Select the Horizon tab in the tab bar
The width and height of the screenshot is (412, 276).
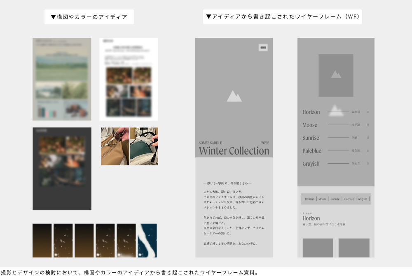[x=309, y=199]
